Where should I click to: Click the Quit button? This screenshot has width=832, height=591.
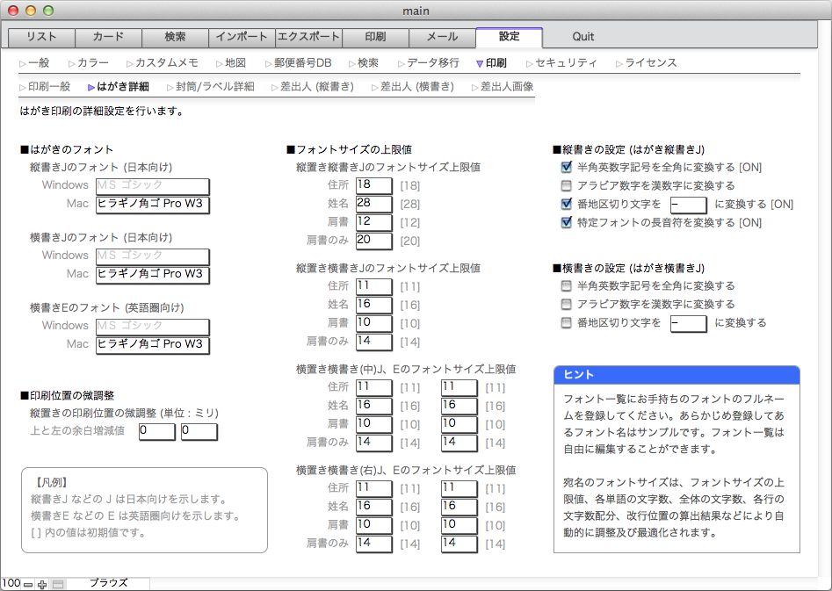[x=582, y=37]
